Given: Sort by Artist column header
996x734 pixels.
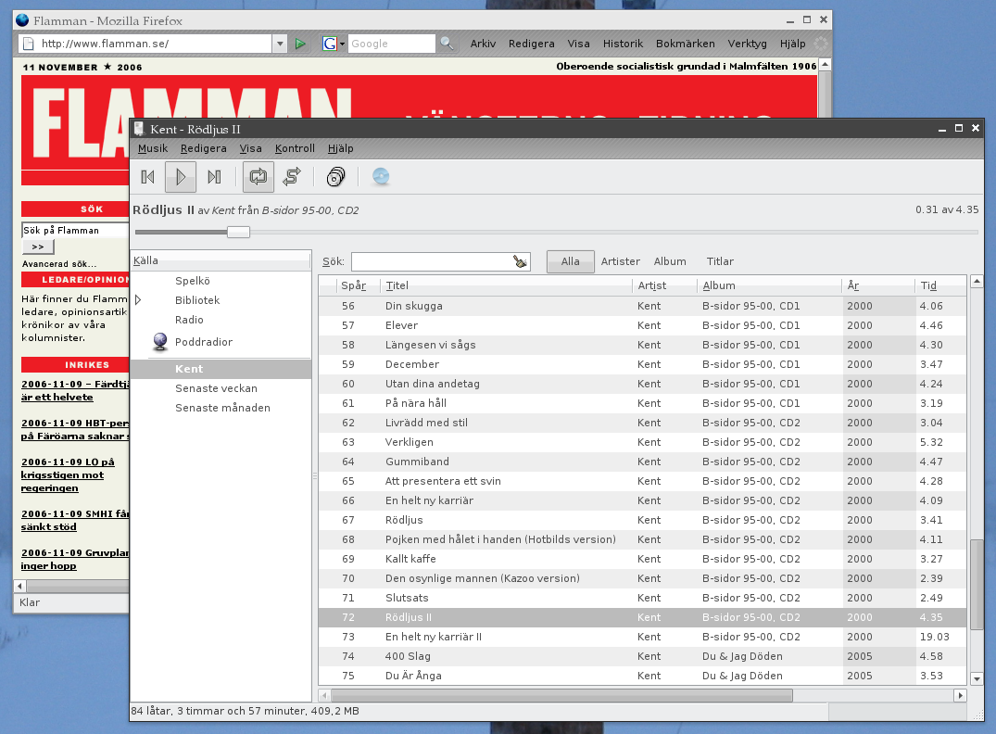Looking at the screenshot, I should pyautogui.click(x=664, y=285).
